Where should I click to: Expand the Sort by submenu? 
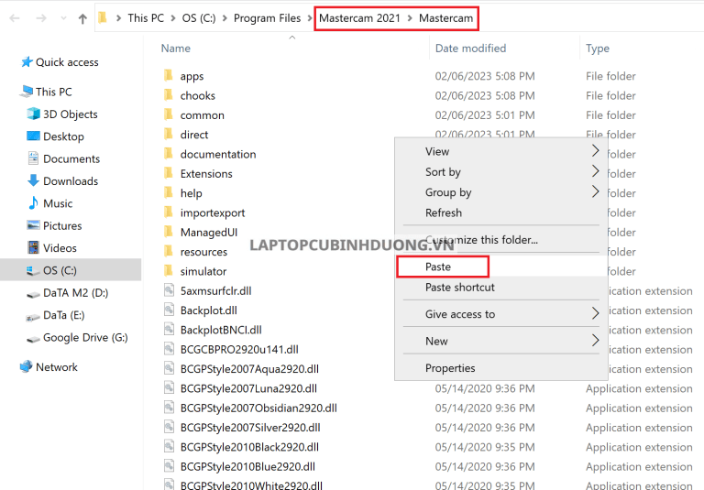tap(595, 171)
